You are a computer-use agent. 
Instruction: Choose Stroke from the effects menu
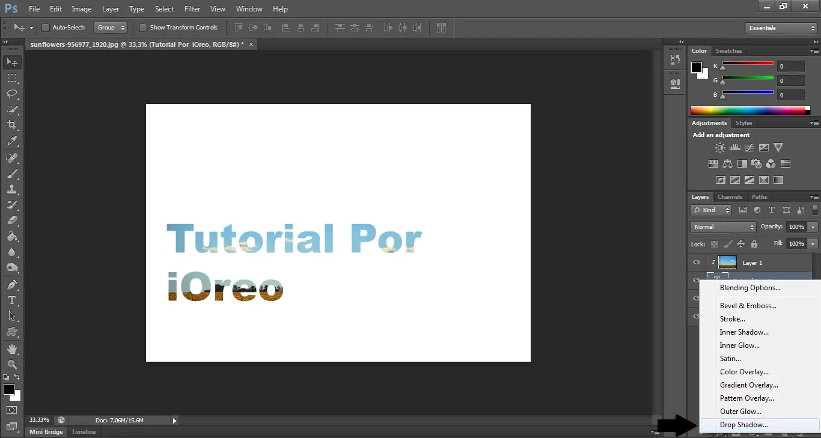tap(760, 319)
